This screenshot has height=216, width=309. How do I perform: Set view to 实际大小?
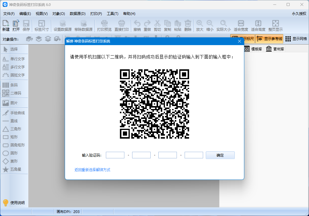pos(223,26)
